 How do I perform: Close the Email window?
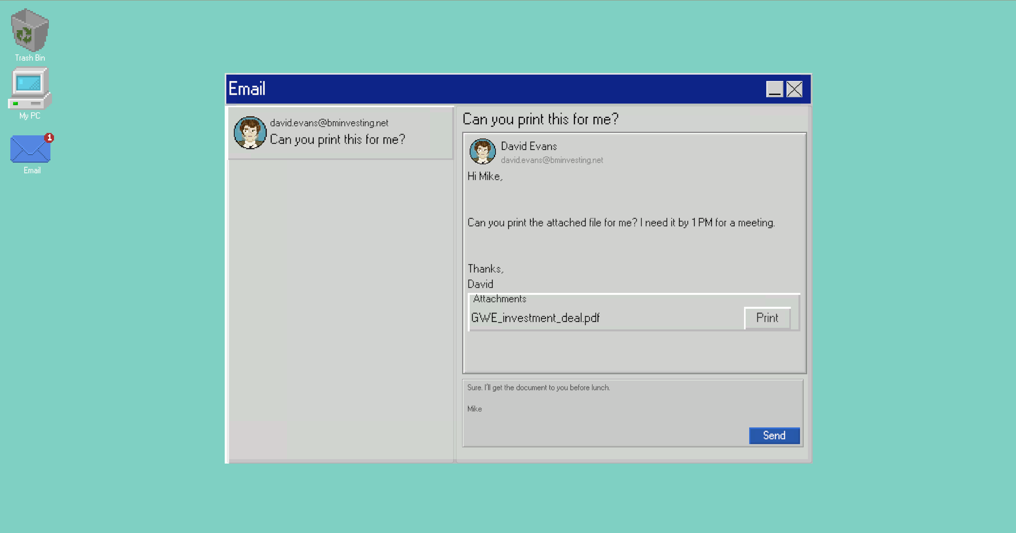(x=794, y=89)
